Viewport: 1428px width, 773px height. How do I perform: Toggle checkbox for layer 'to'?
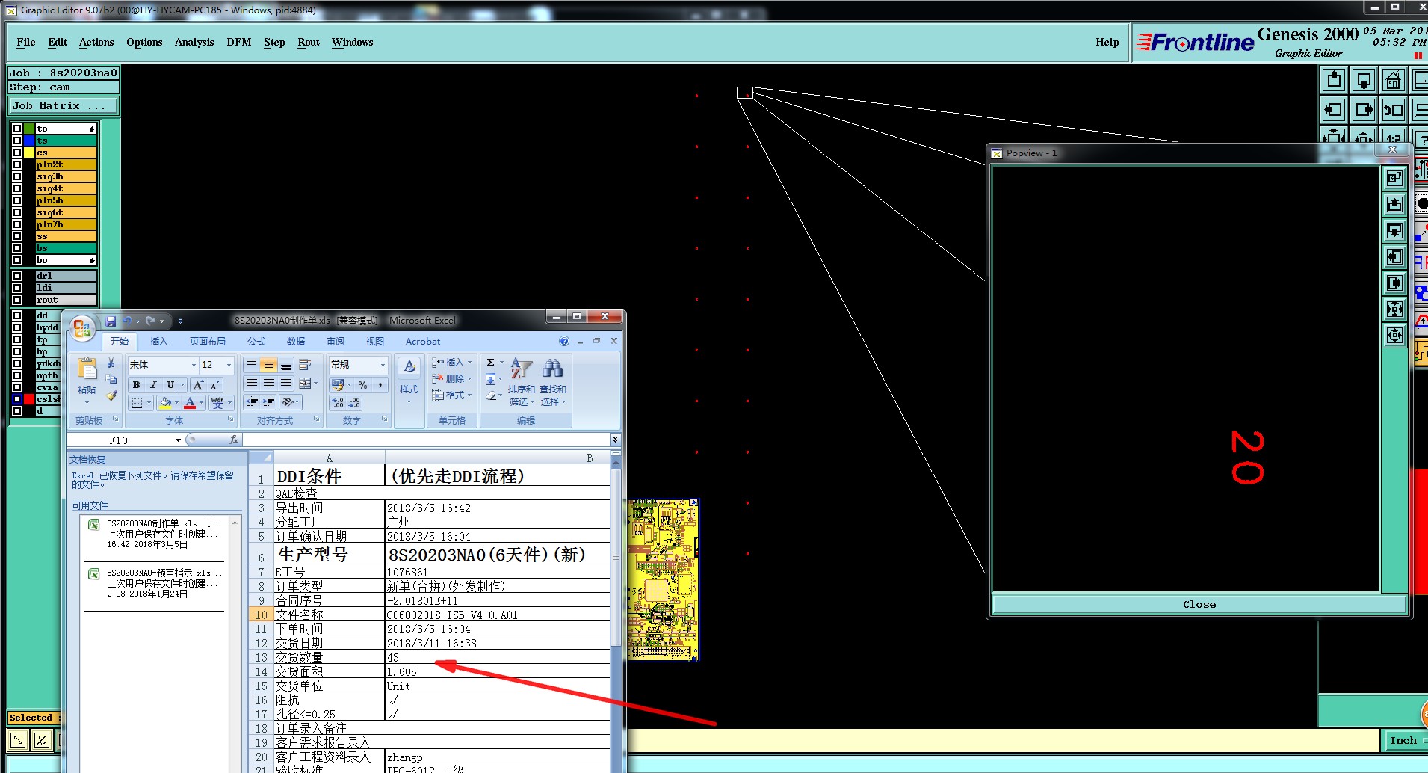pyautogui.click(x=17, y=129)
